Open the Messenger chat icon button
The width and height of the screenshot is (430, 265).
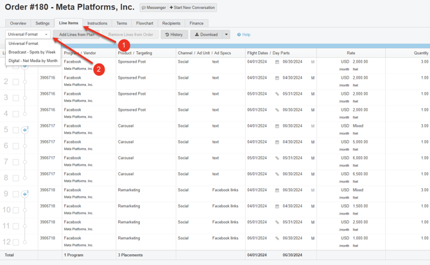point(143,8)
